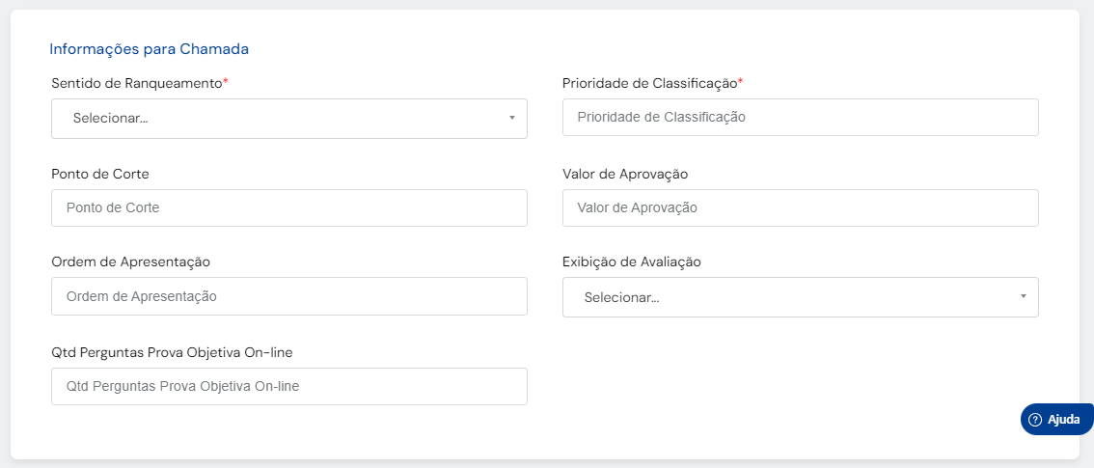Click the arrow of Sentido de Ranqueamento select
This screenshot has width=1094, height=468.
coord(511,118)
